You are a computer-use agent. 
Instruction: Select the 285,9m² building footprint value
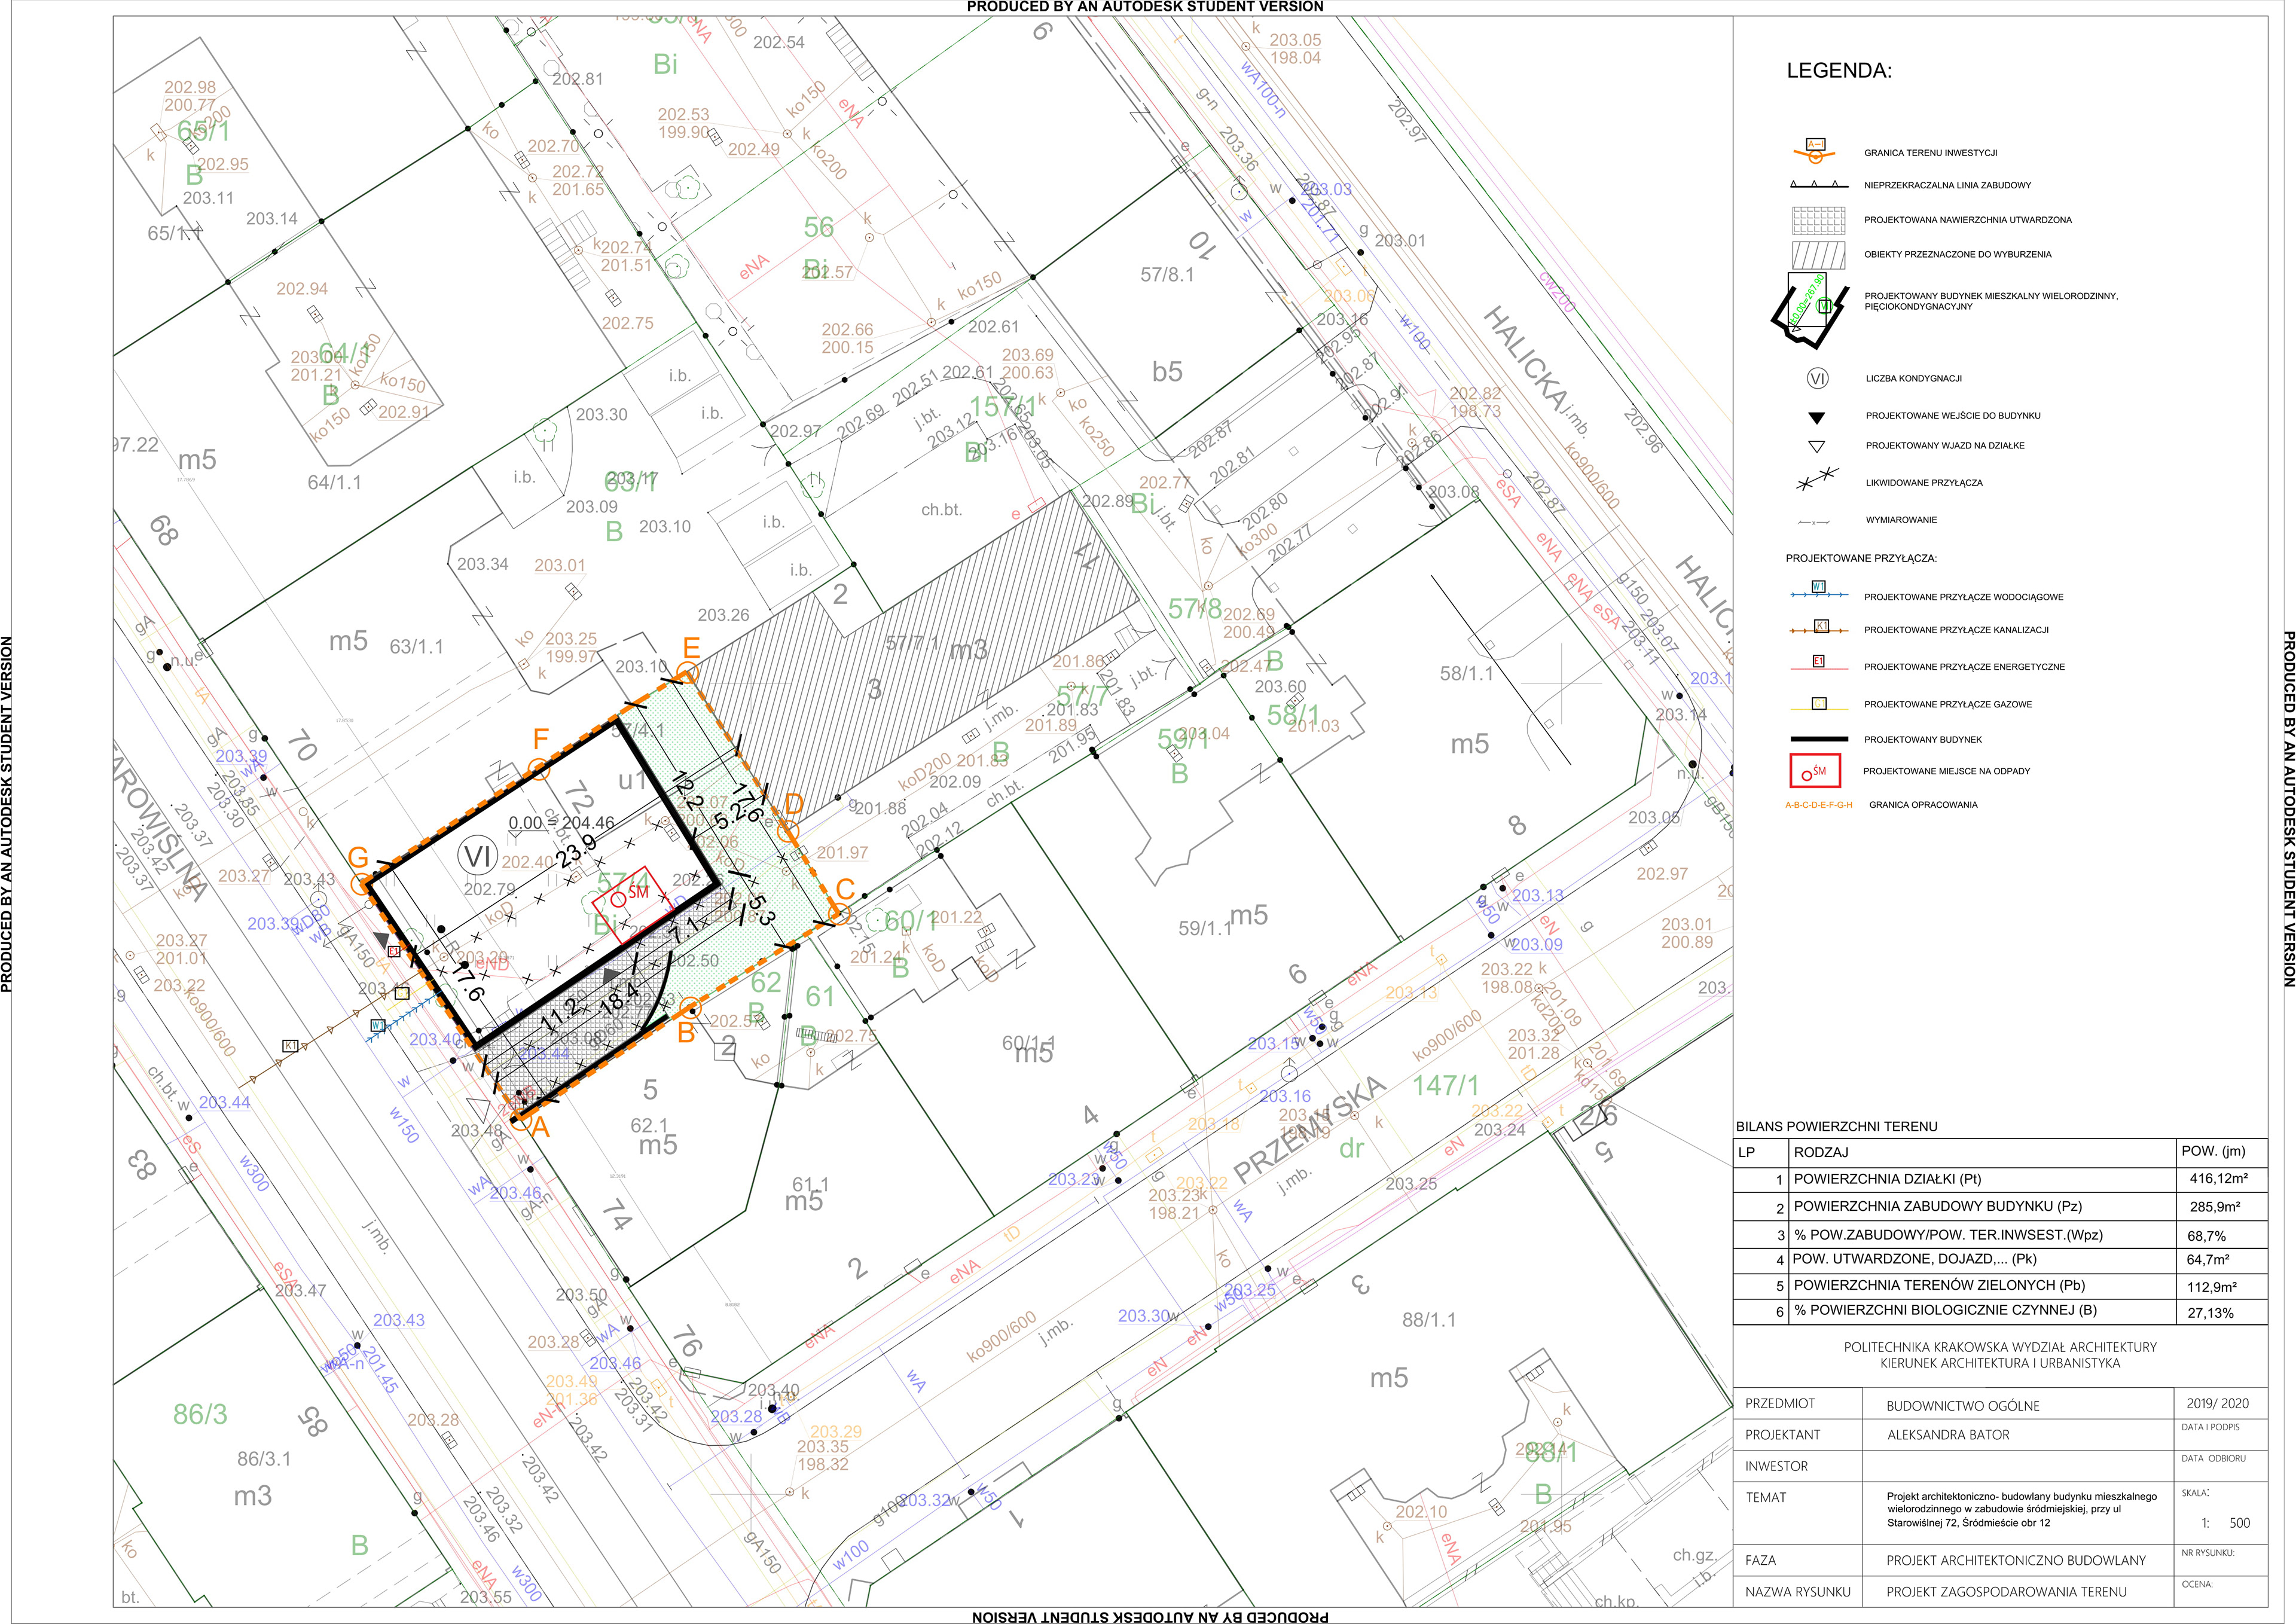(2215, 1207)
